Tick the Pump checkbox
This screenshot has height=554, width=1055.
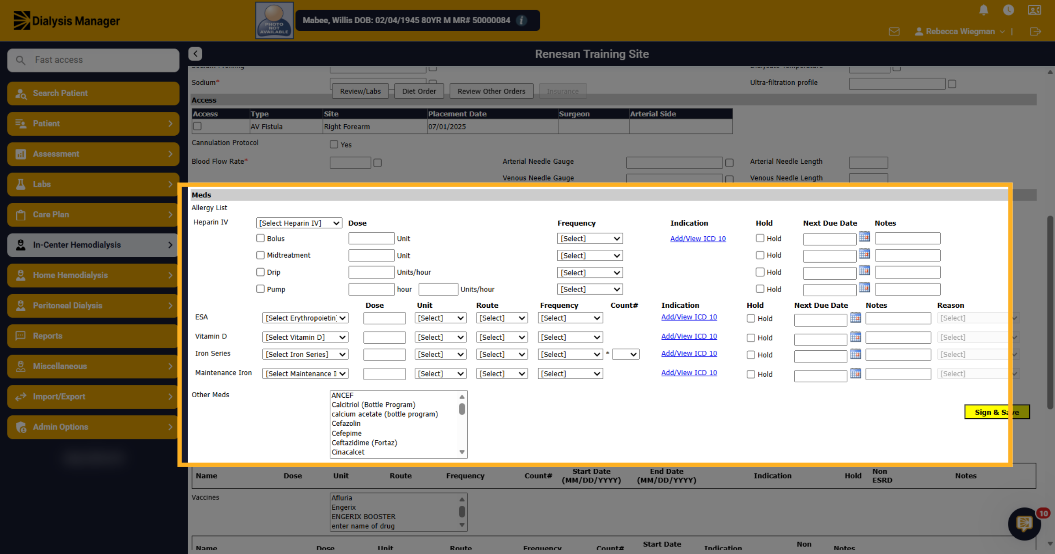pyautogui.click(x=260, y=289)
